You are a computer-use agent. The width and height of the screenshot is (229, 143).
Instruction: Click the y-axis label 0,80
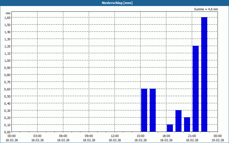click(x=7, y=75)
